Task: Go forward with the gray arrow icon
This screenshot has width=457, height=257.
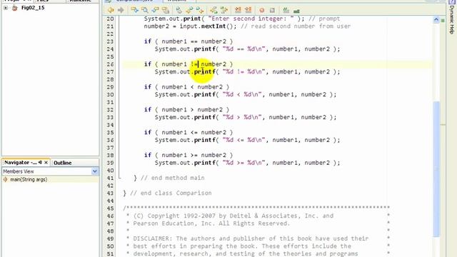Action: (121, 10)
